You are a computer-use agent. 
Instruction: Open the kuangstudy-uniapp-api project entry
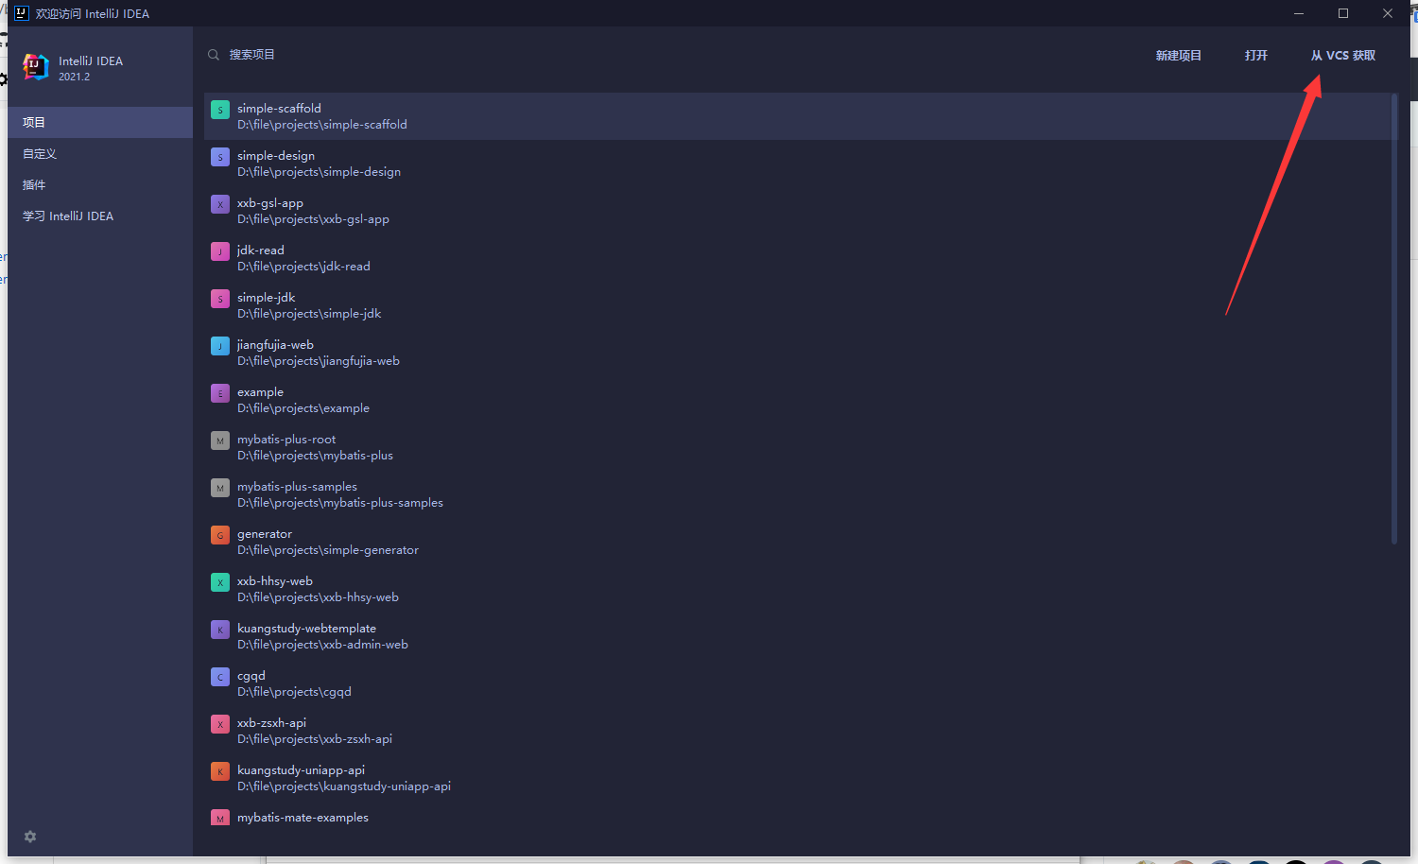tap(343, 778)
